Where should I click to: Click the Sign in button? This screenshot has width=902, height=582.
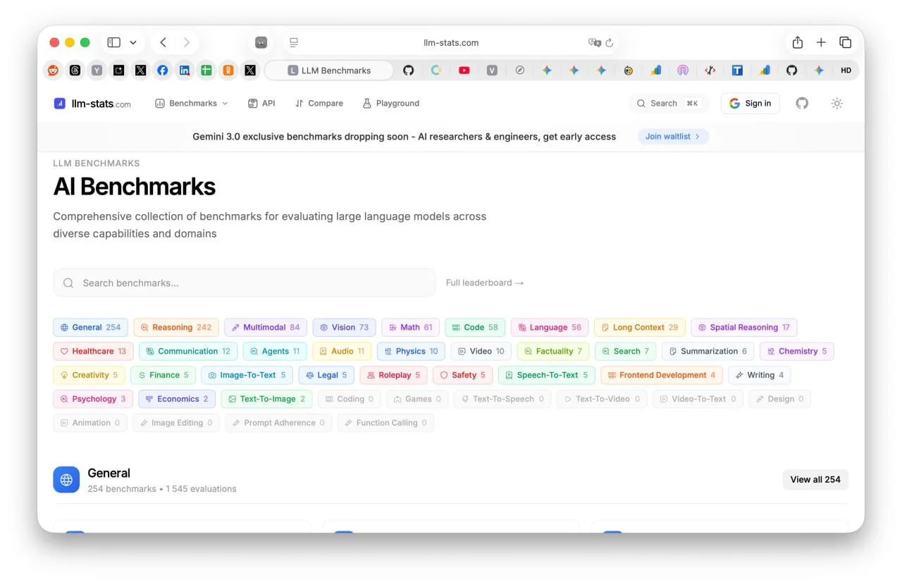coord(750,104)
